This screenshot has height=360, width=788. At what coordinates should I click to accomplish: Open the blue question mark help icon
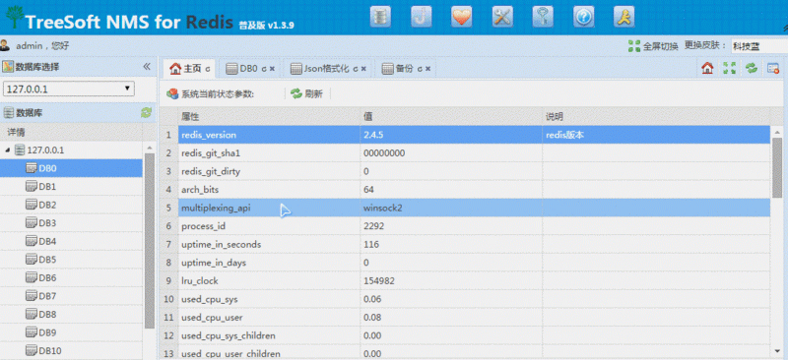pos(583,17)
